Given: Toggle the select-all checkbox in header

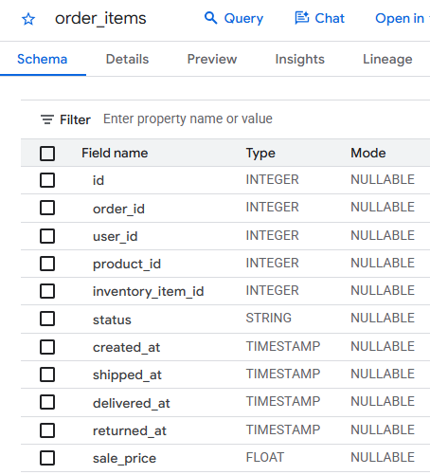Looking at the screenshot, I should [47, 154].
